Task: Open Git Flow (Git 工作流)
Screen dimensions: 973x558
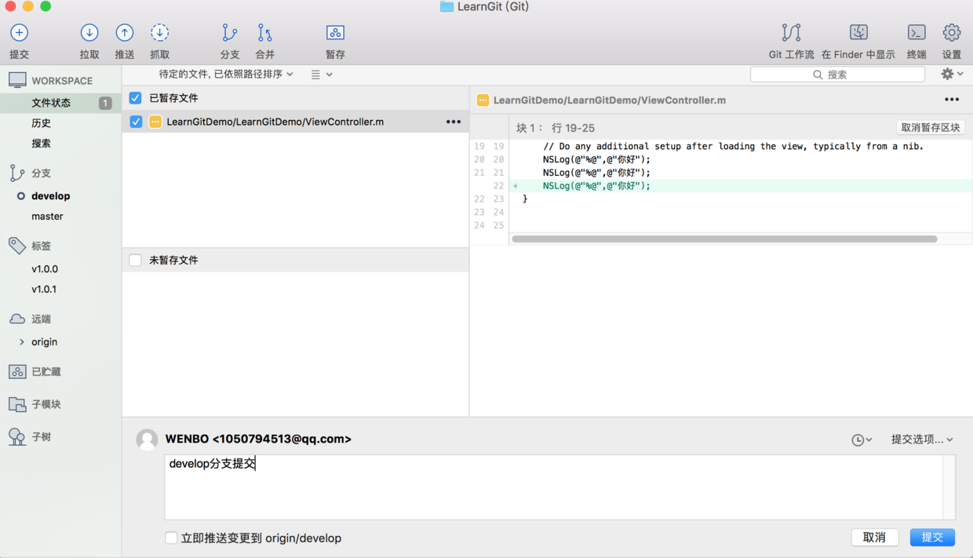Action: coord(791,33)
